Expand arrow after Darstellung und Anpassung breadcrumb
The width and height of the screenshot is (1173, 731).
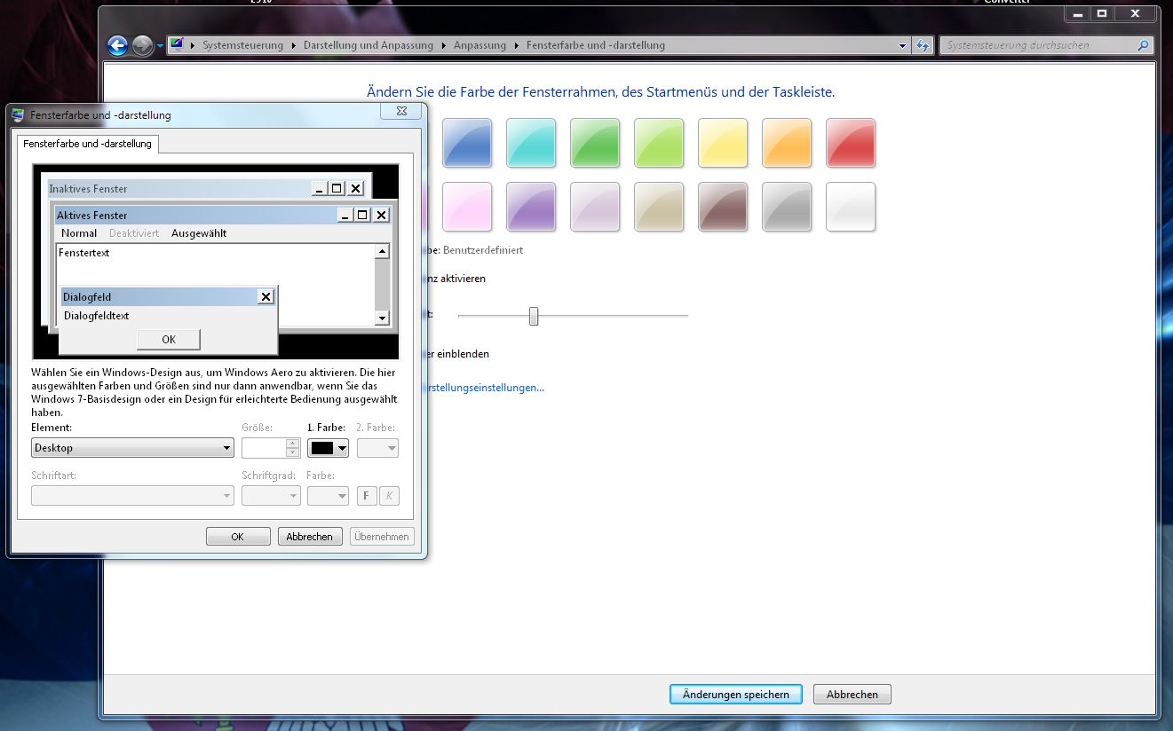(x=443, y=45)
